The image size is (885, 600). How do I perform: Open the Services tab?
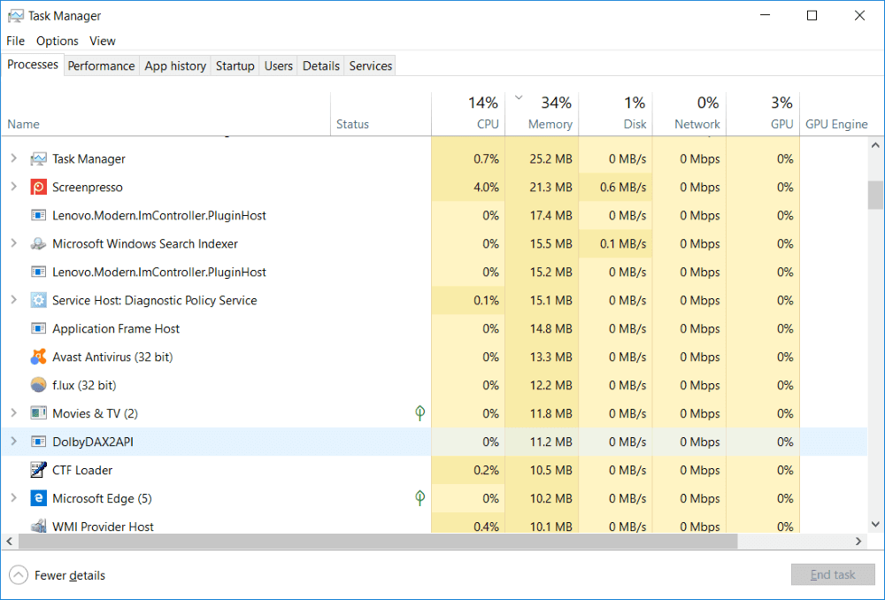pyautogui.click(x=370, y=66)
